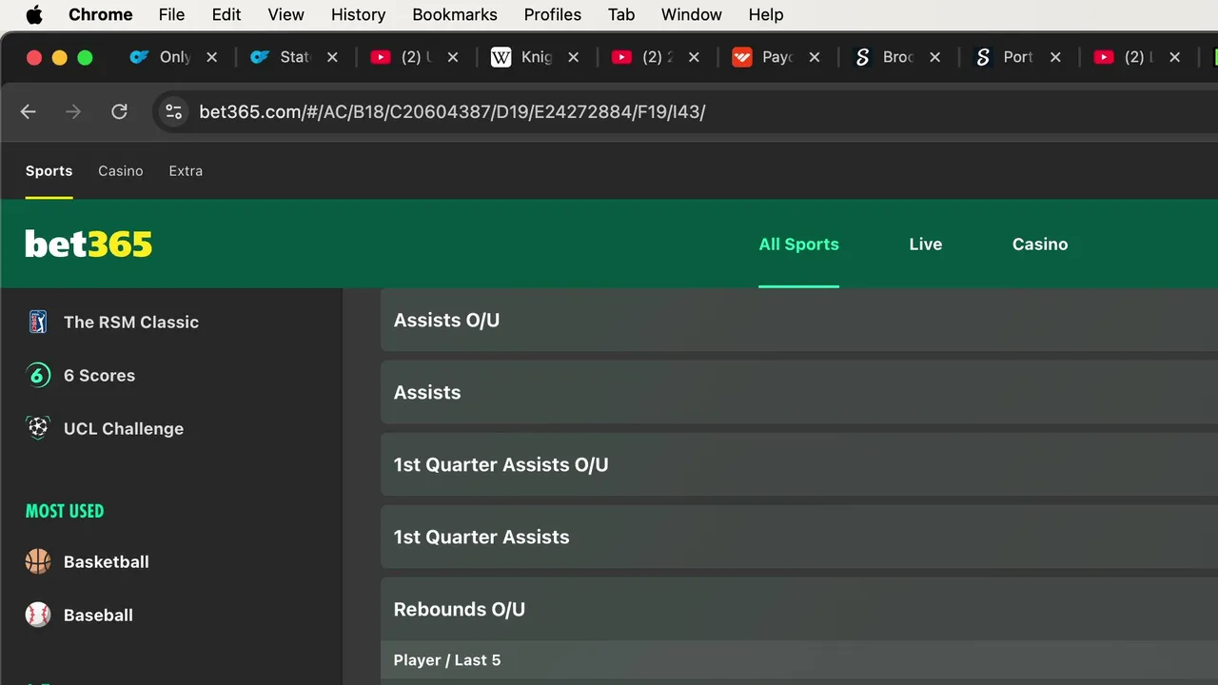The width and height of the screenshot is (1218, 685).
Task: Expand the 1st Quarter Assists market
Action: 799,537
